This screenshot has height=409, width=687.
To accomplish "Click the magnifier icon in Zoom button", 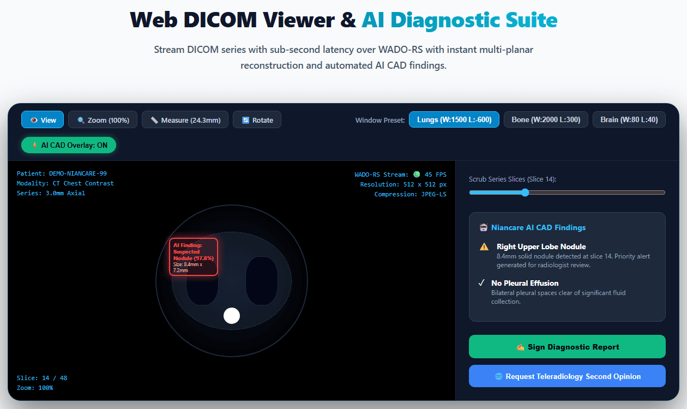I will point(81,120).
